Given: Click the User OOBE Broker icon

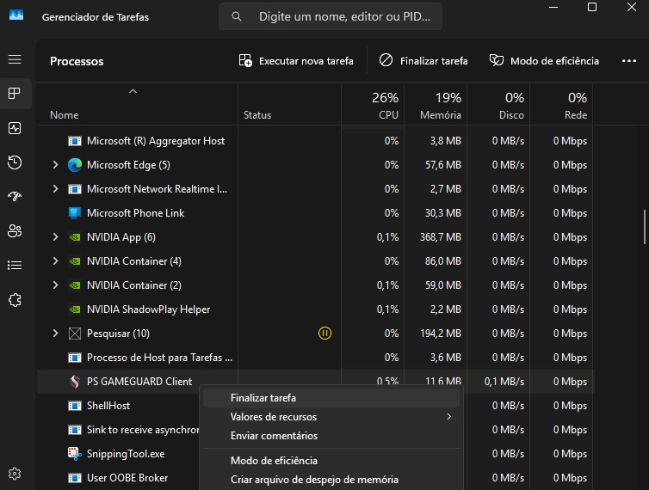Looking at the screenshot, I should tap(75, 478).
